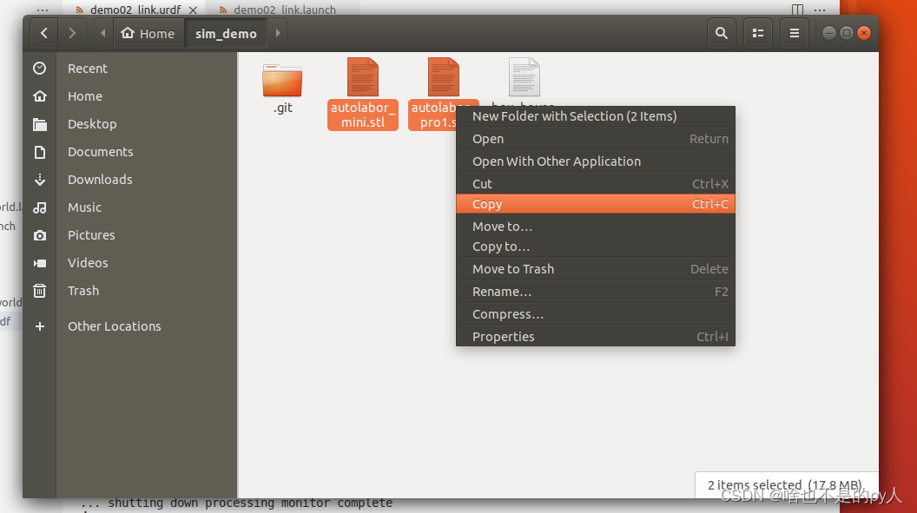
Task: Go forward with the right arrow button
Action: click(x=72, y=33)
